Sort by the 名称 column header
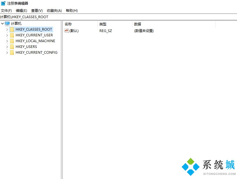The height and width of the screenshot is (179, 237). (x=80, y=24)
